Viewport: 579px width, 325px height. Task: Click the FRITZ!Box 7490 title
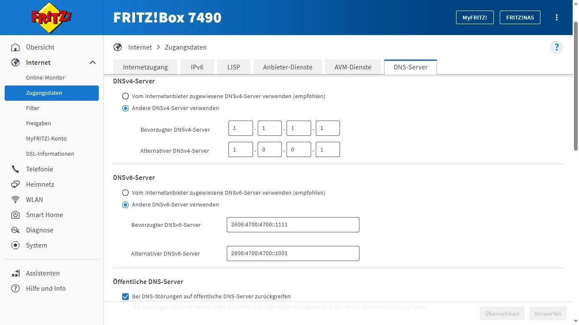pos(167,17)
